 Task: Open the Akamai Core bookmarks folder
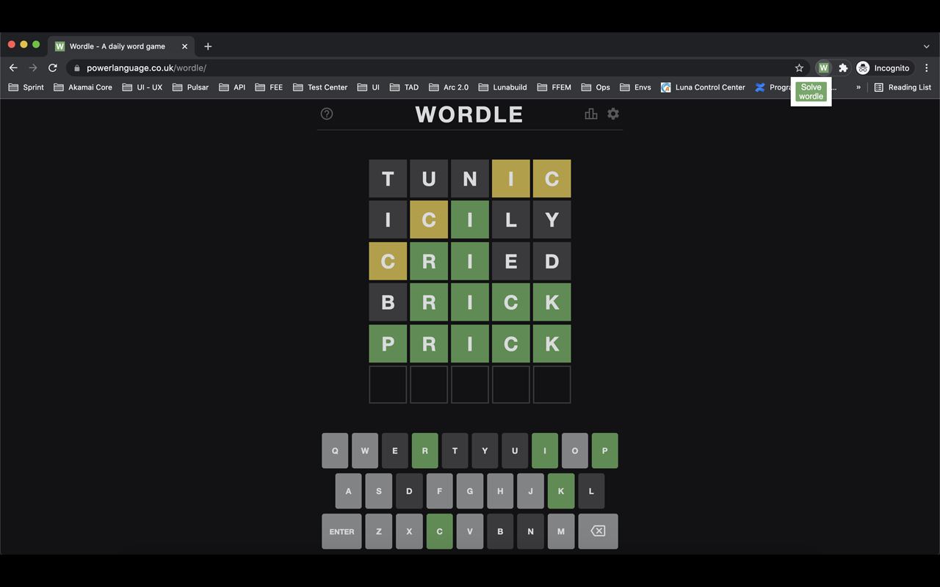coord(83,87)
